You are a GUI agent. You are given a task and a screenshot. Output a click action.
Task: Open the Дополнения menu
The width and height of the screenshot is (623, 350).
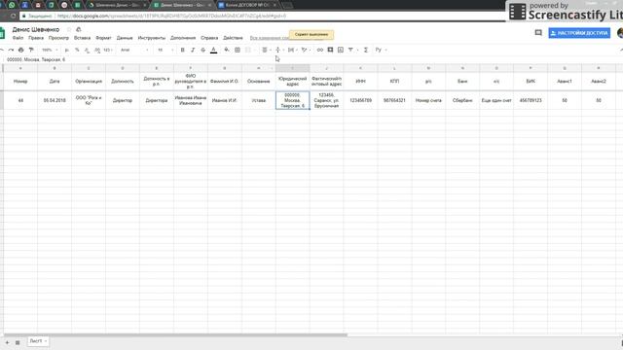click(x=183, y=38)
